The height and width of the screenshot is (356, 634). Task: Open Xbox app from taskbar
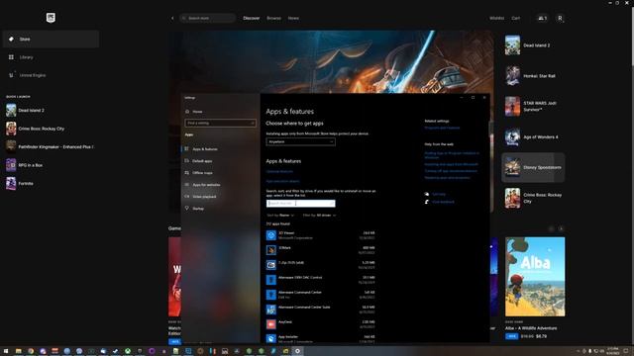[x=128, y=351]
